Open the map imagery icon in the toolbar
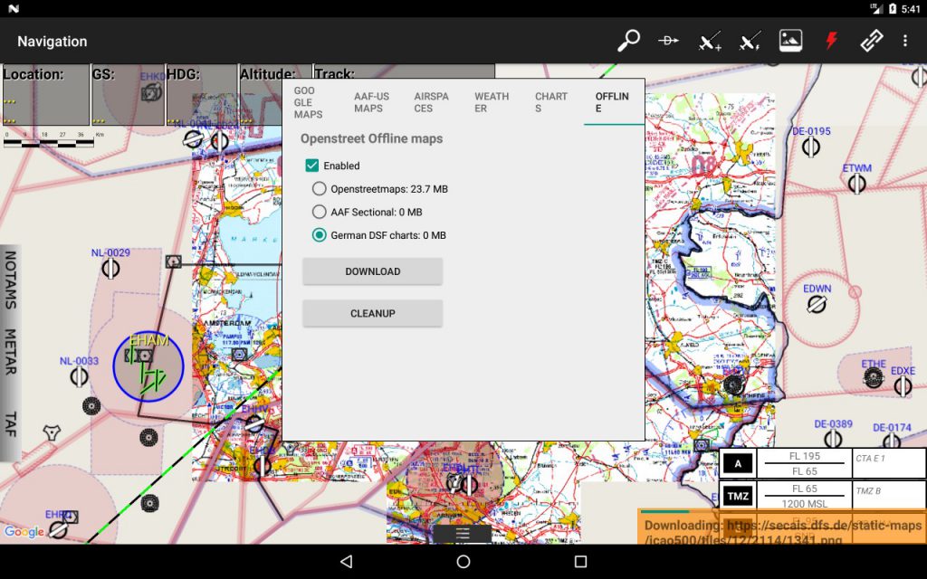 (790, 41)
